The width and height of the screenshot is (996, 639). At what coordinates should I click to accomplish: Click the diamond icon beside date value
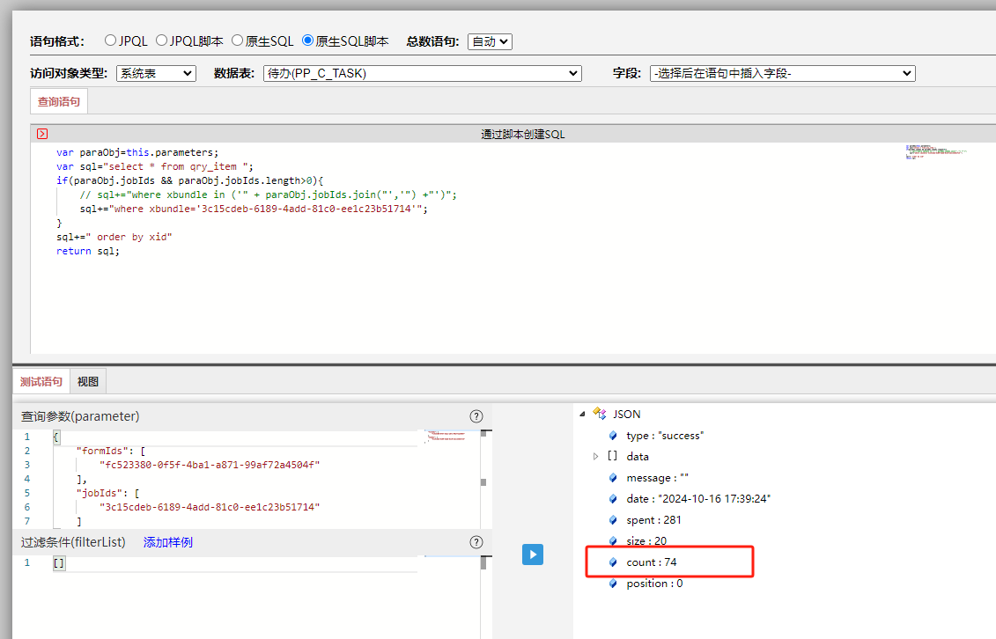pos(613,499)
